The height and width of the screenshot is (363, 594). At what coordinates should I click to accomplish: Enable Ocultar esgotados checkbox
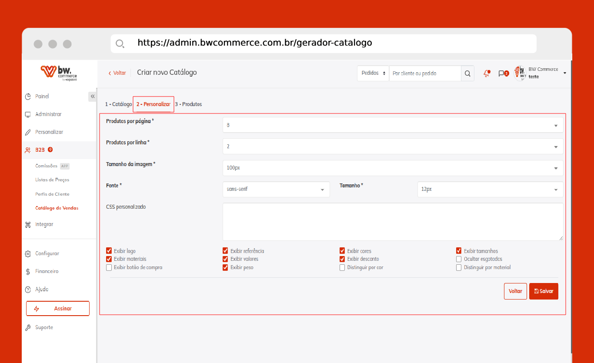[x=459, y=259]
